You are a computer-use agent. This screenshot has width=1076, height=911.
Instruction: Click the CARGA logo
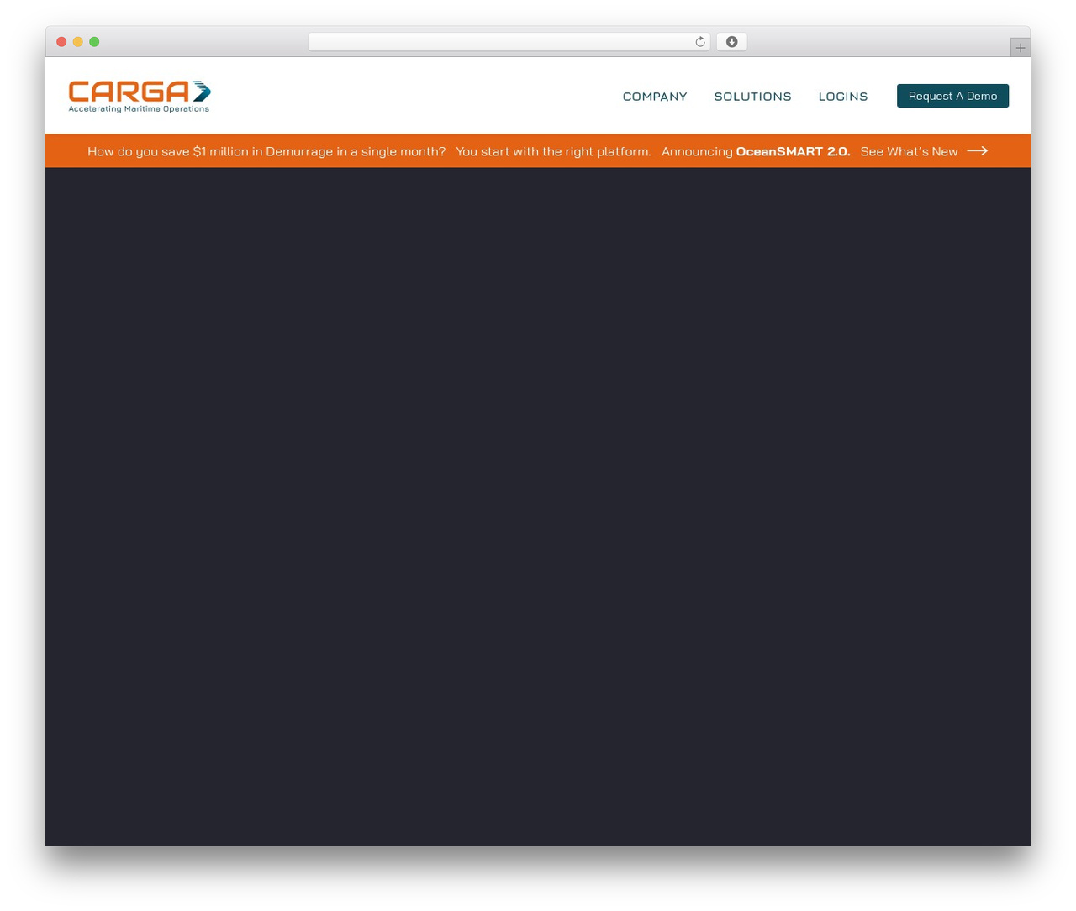140,96
